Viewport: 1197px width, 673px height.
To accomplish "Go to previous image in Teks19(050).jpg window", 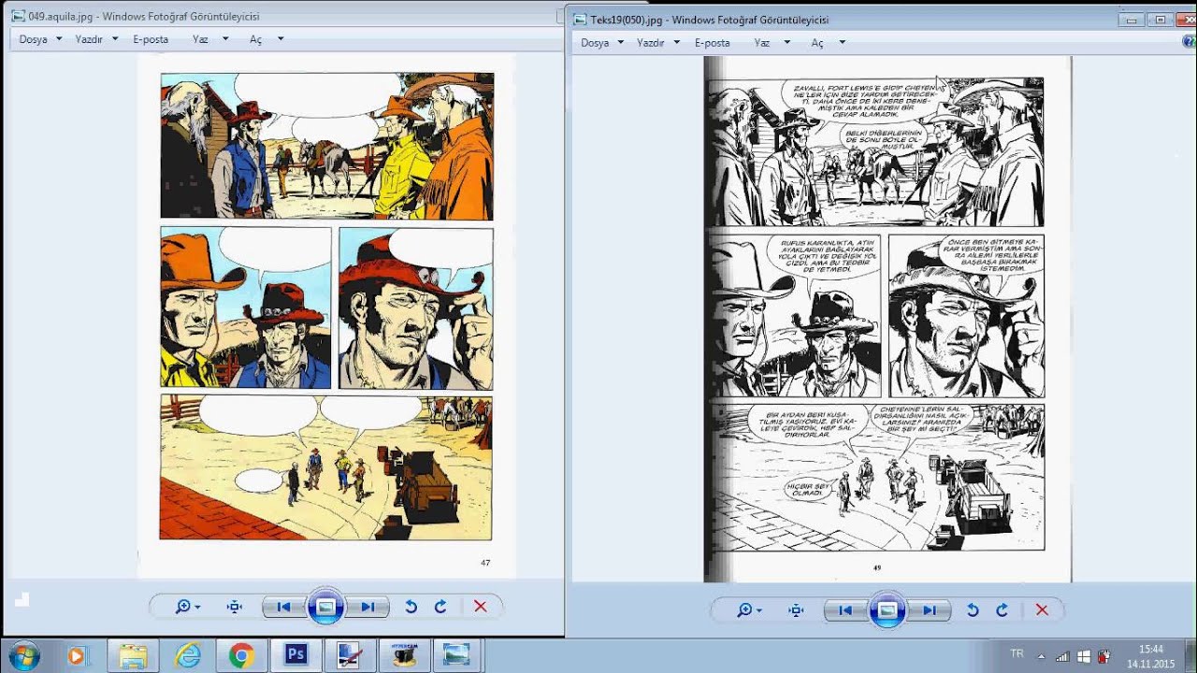I will [844, 610].
